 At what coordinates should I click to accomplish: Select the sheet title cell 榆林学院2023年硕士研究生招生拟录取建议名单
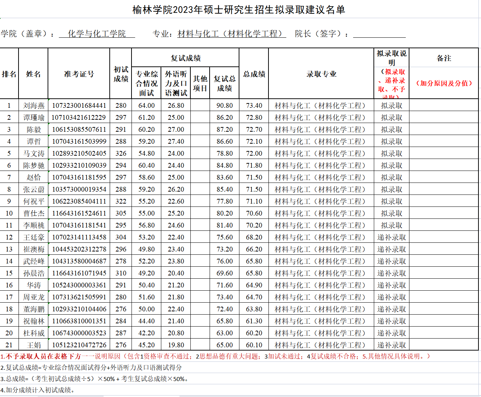click(x=239, y=10)
